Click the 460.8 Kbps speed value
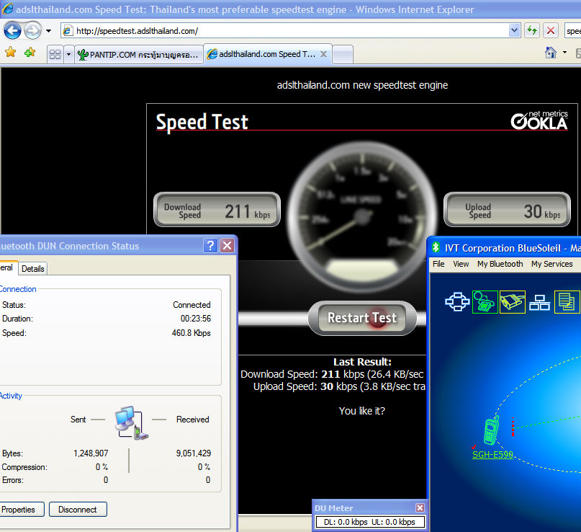Screen dimensions: 581x532 coord(192,333)
